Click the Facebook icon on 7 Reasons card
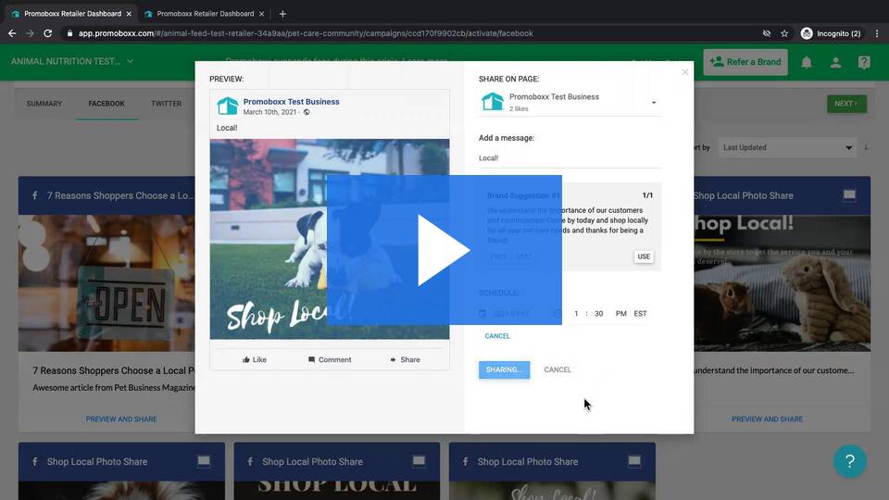889x500 pixels. click(x=34, y=195)
